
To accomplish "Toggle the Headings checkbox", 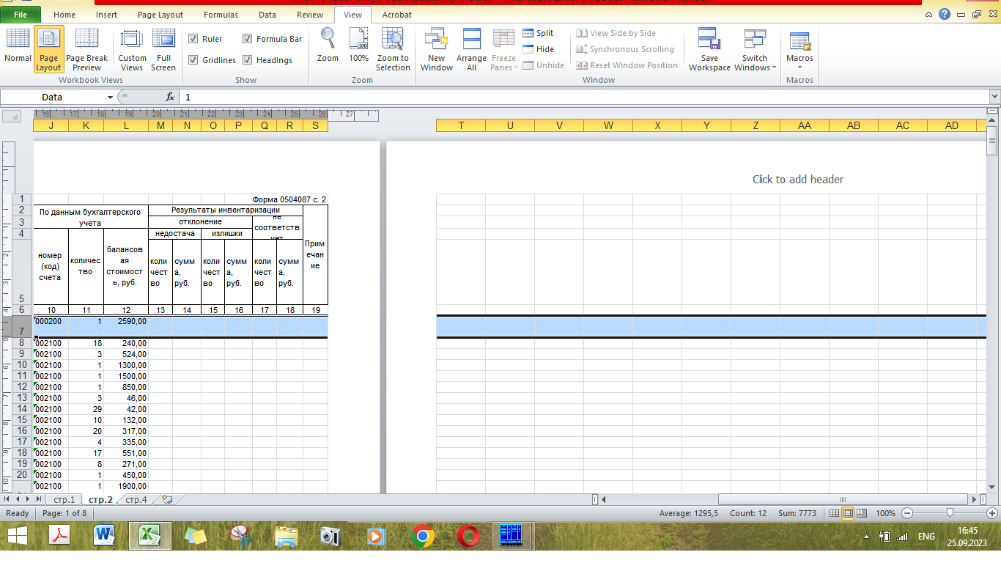I will tap(248, 60).
